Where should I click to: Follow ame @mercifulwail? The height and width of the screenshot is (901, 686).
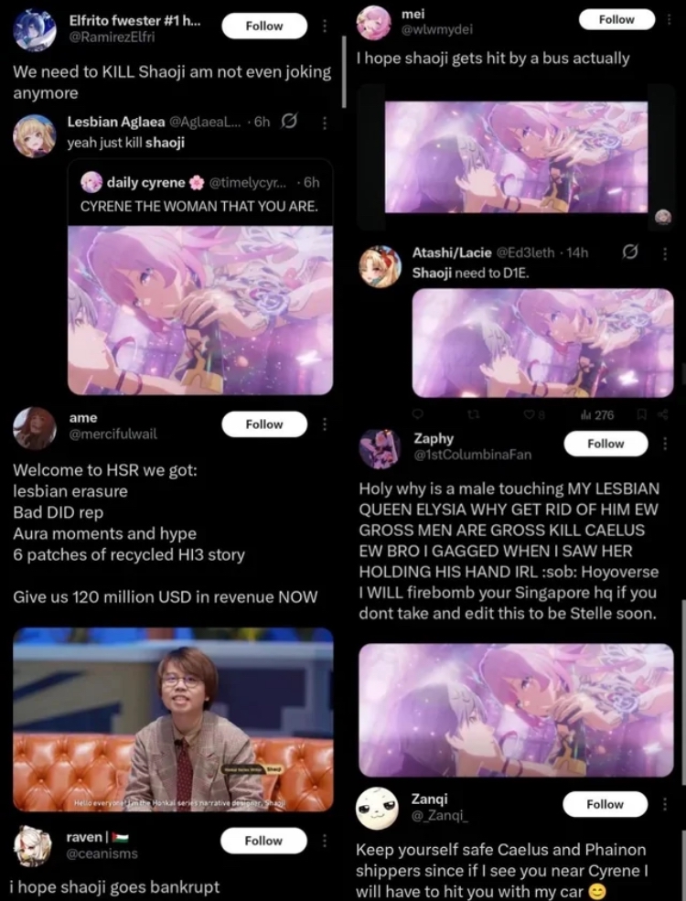point(264,424)
